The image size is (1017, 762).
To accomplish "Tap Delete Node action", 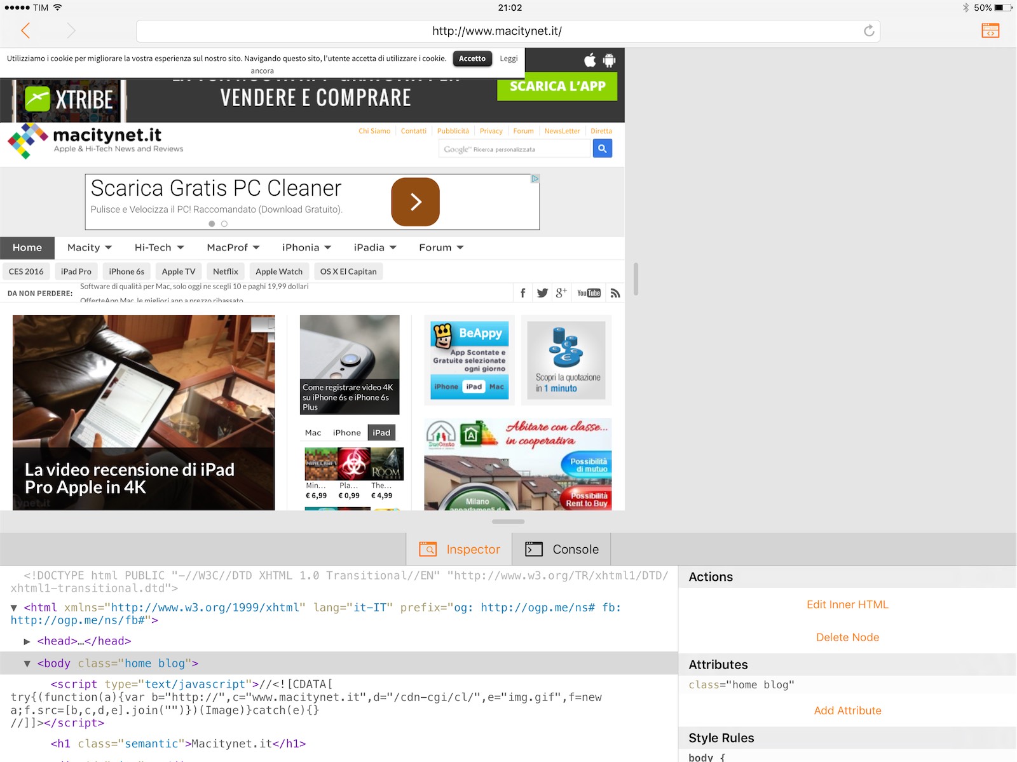I will click(x=847, y=637).
